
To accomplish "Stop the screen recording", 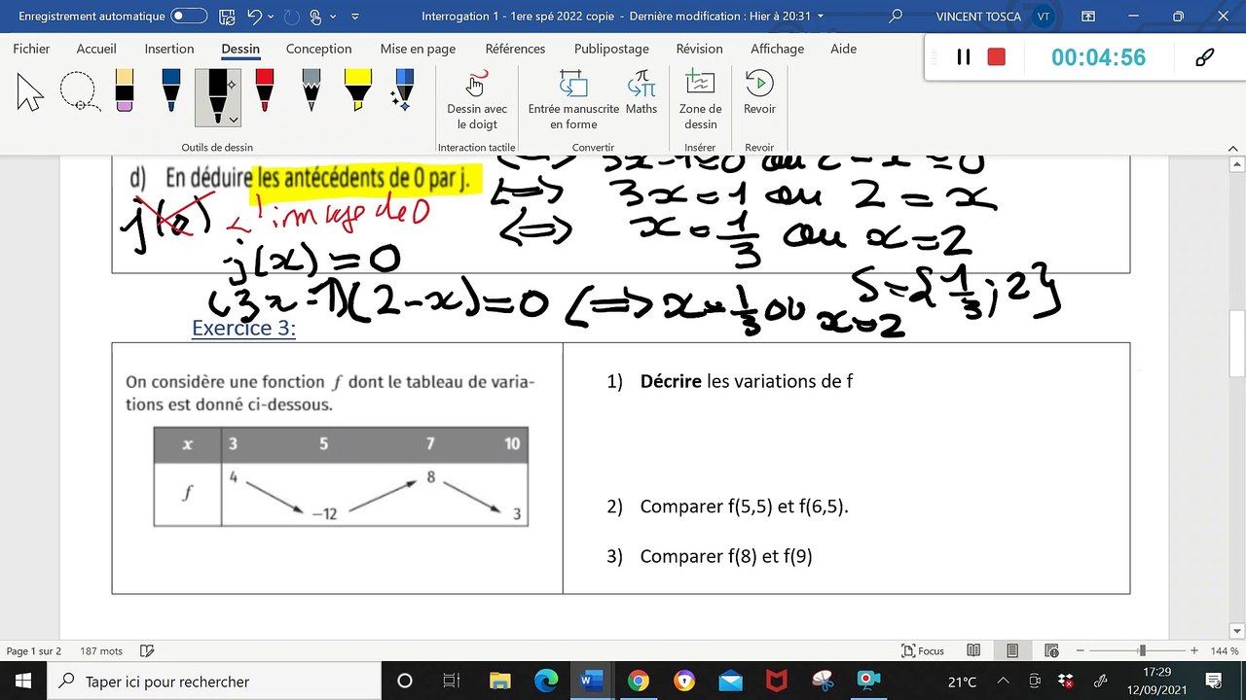I will point(996,57).
